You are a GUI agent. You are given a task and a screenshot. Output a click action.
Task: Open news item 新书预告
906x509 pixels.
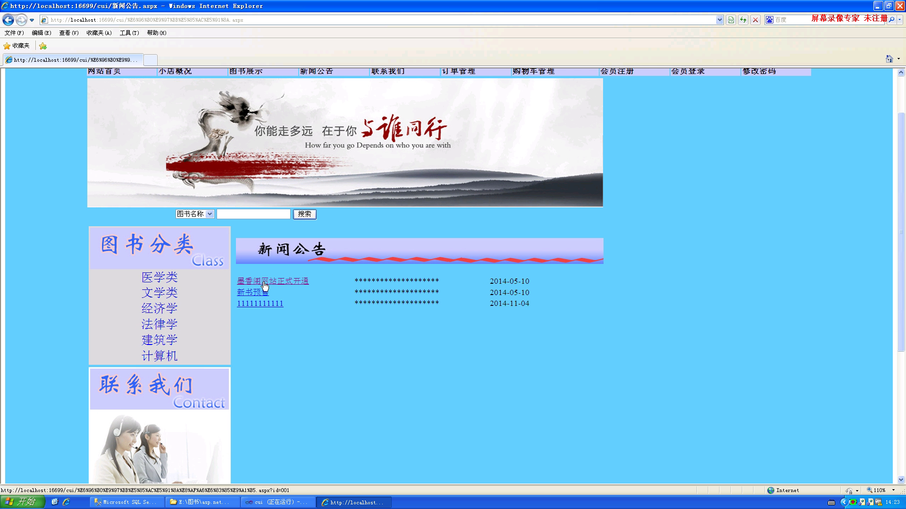click(252, 292)
